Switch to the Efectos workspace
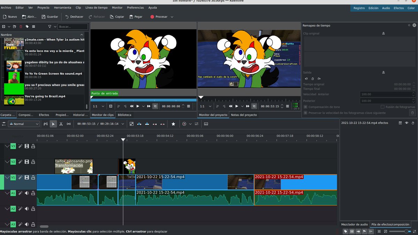The width and height of the screenshot is (418, 235). pyautogui.click(x=398, y=8)
